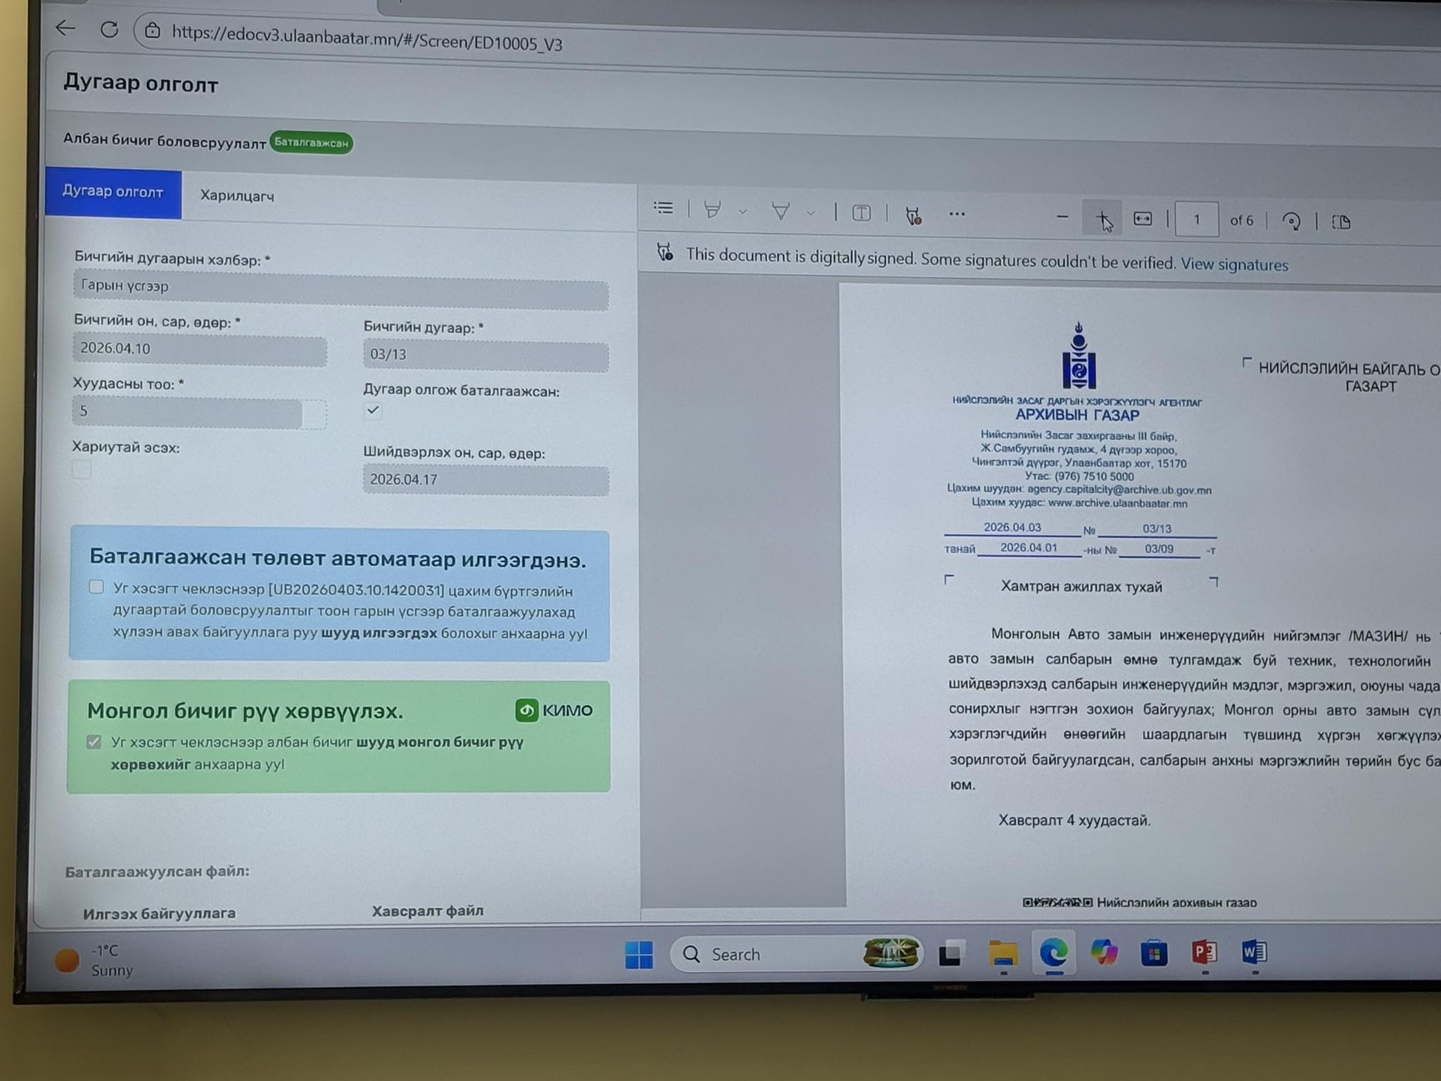Open the PDF table of contents icon
The width and height of the screenshot is (1441, 1081).
click(663, 208)
